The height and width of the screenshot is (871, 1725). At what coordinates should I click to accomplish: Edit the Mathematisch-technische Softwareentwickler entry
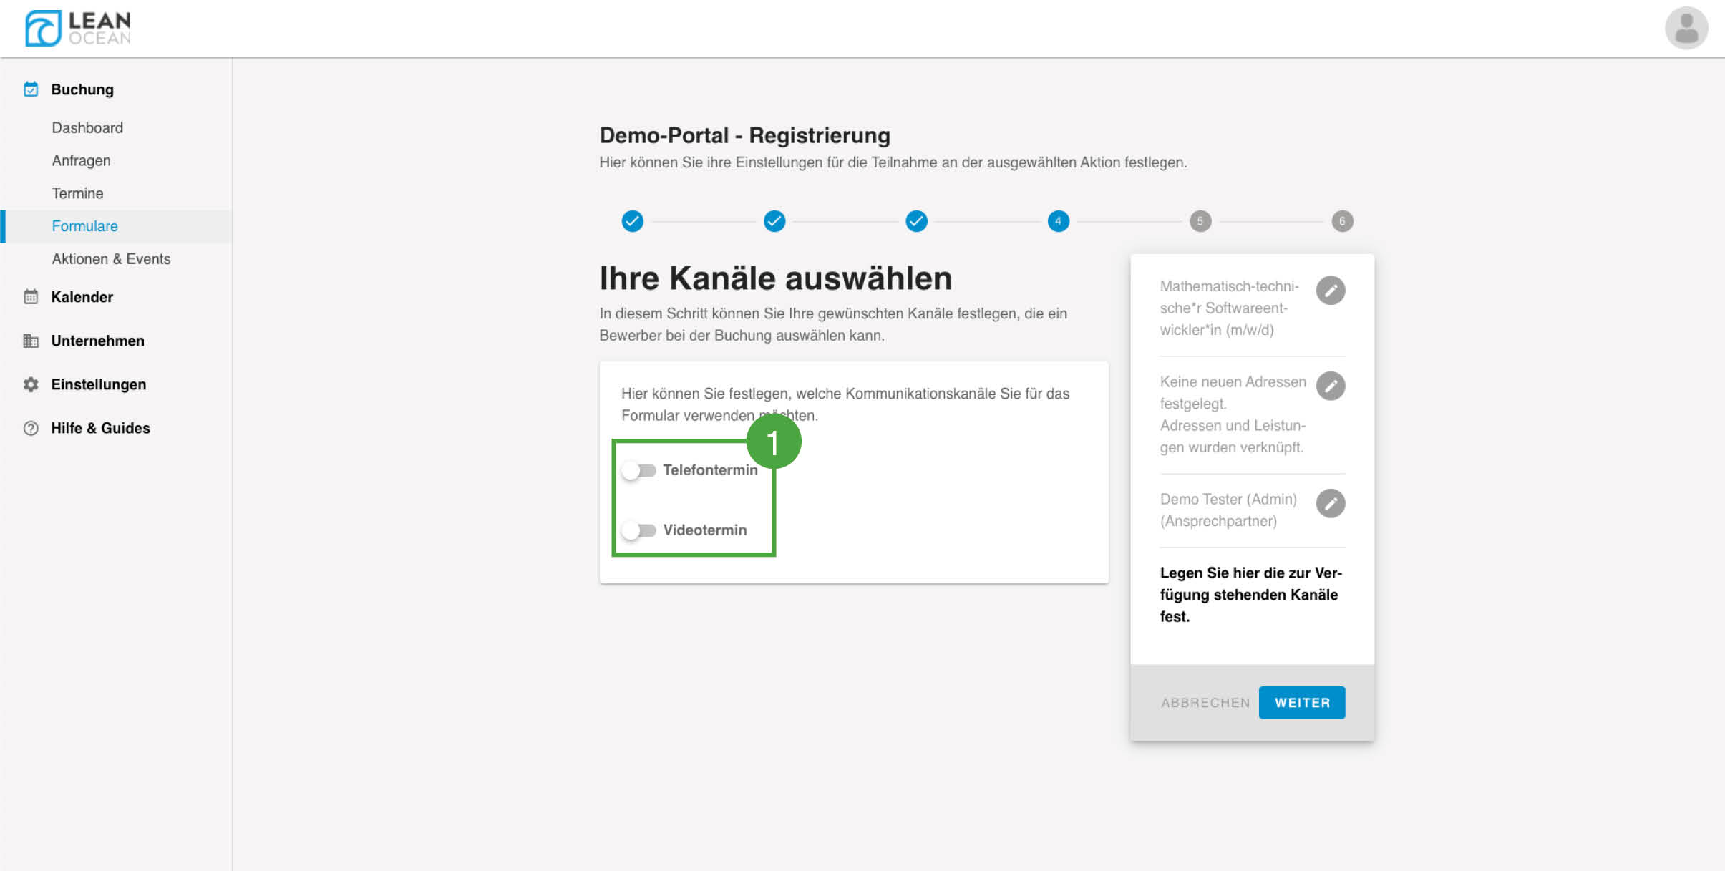[x=1330, y=291]
